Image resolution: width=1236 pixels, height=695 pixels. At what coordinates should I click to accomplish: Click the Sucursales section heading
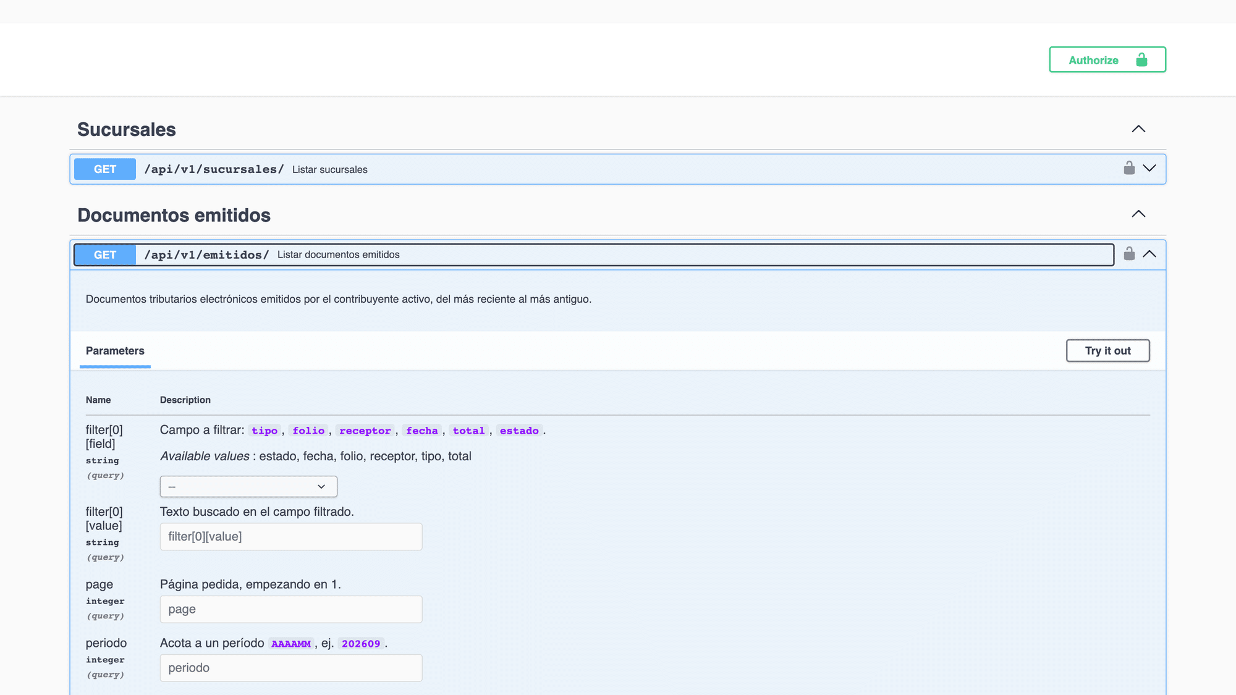[127, 130]
